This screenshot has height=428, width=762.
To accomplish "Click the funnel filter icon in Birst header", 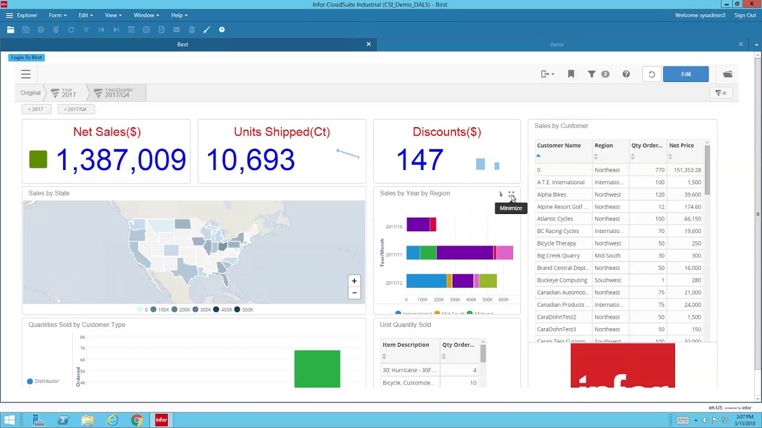I will click(591, 74).
